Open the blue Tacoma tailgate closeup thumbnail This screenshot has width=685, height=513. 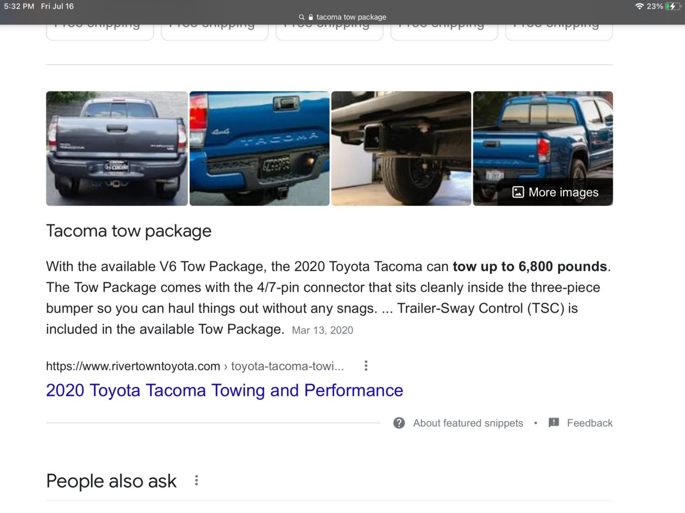click(260, 149)
